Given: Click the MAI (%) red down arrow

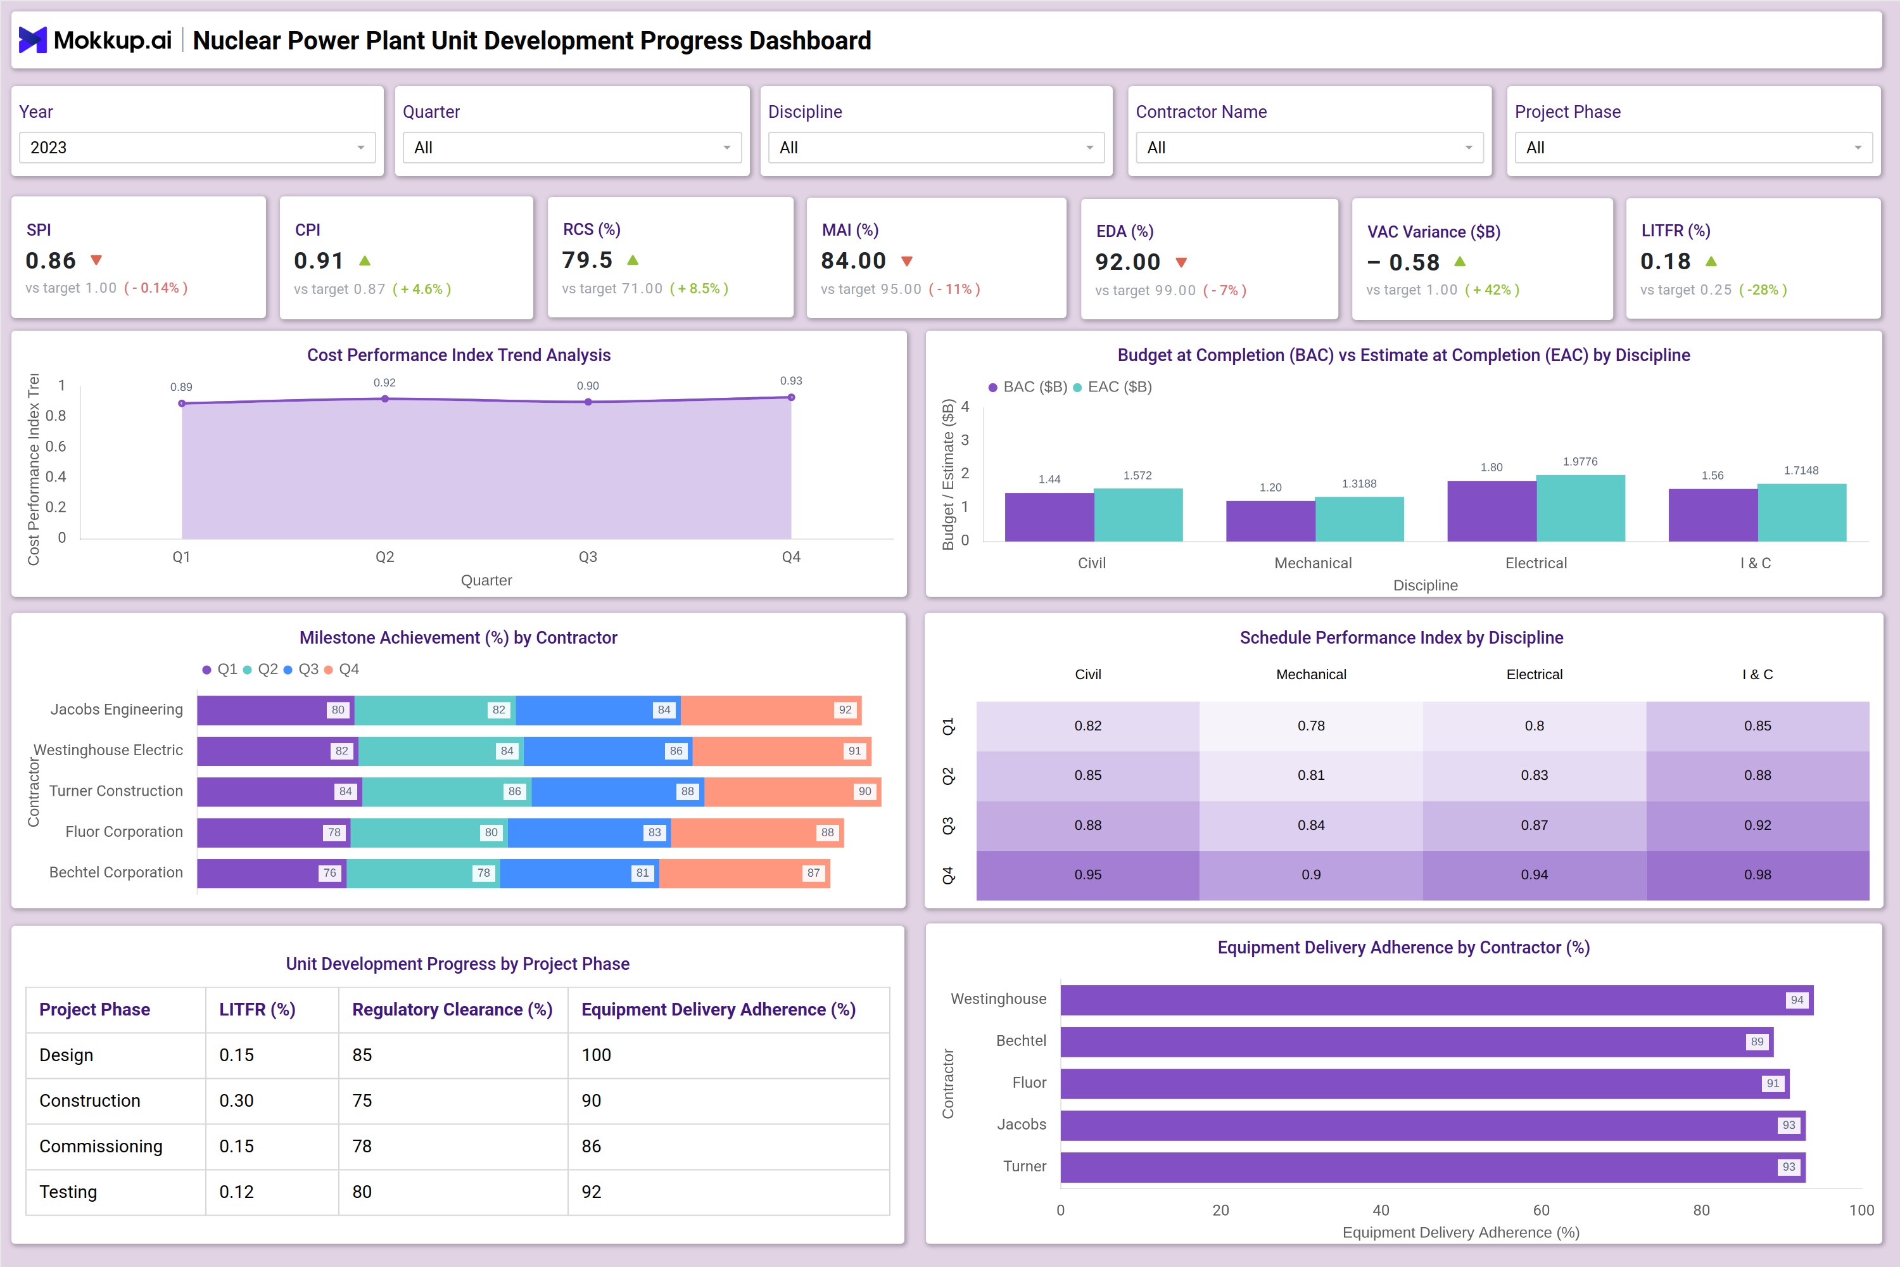Looking at the screenshot, I should [x=906, y=261].
